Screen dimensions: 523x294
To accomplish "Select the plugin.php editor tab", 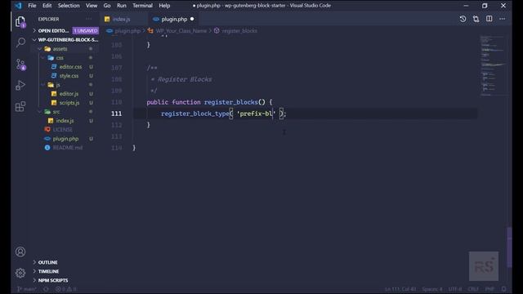I will coord(174,19).
